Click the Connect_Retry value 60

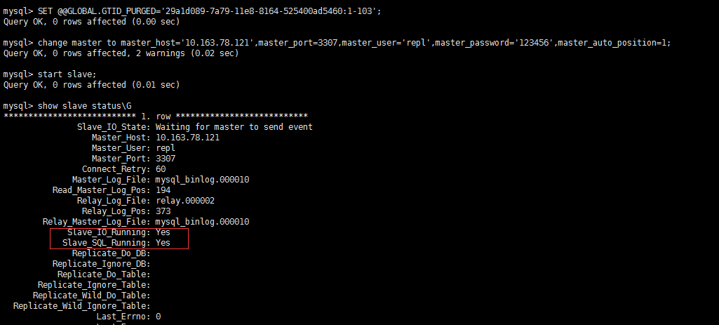click(x=161, y=169)
